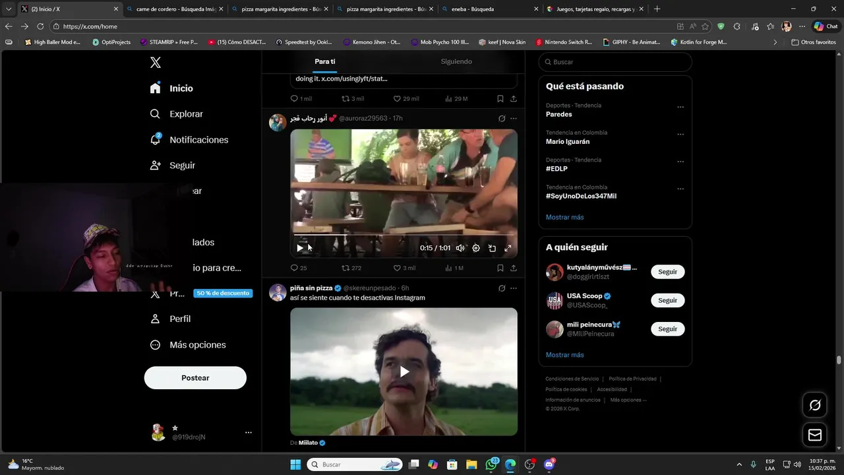
Task: Open a new browser tab
Action: 657,9
